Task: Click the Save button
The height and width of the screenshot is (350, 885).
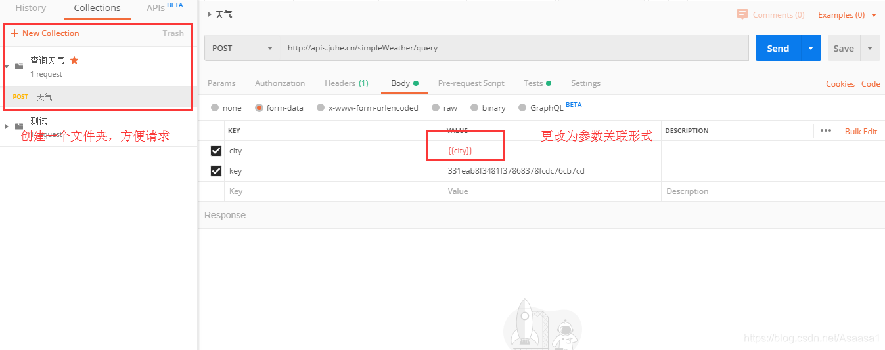Action: tap(844, 48)
